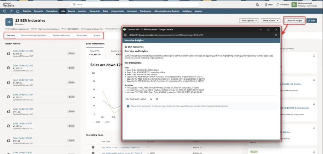Open the SuiteApps menu
Viewport: 323px width, 154px height.
[x=187, y=11]
